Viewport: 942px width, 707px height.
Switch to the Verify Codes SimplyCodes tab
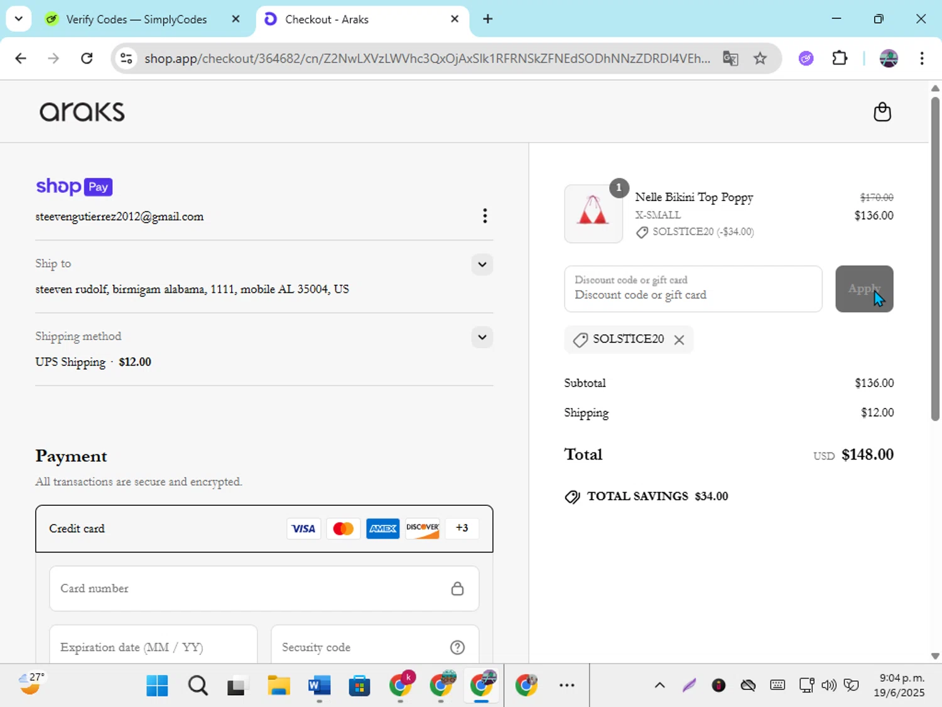(136, 19)
